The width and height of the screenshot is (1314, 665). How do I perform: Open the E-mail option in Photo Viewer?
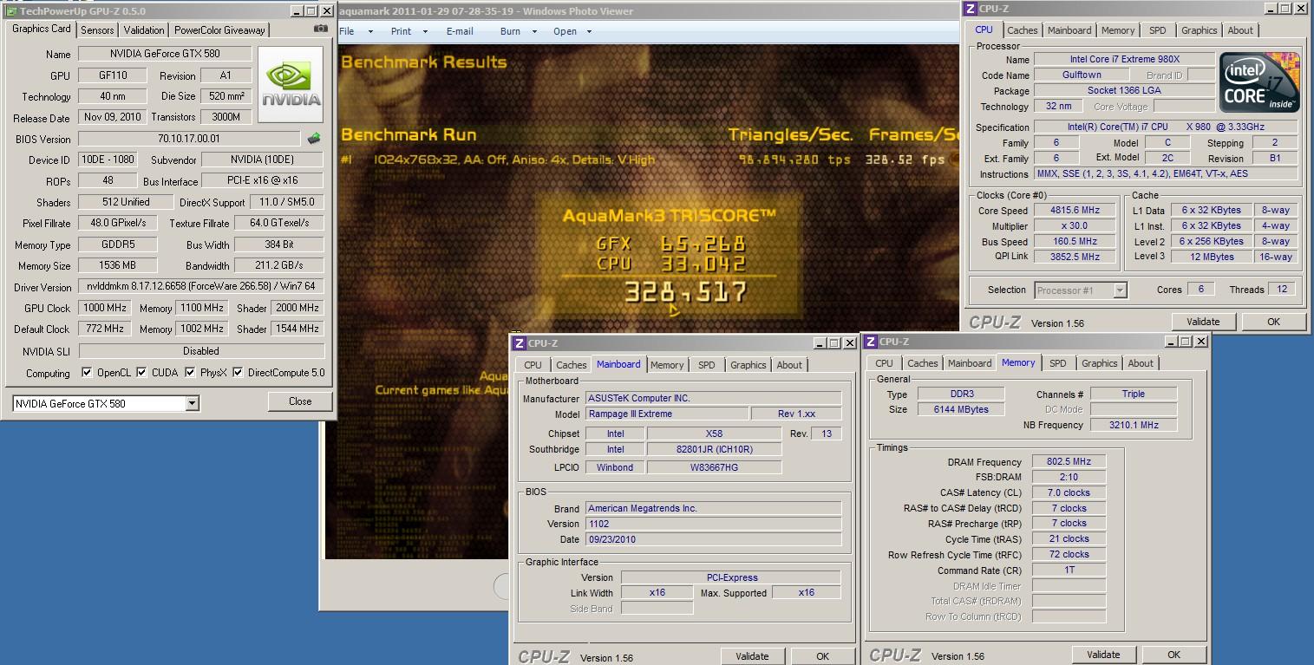click(460, 31)
